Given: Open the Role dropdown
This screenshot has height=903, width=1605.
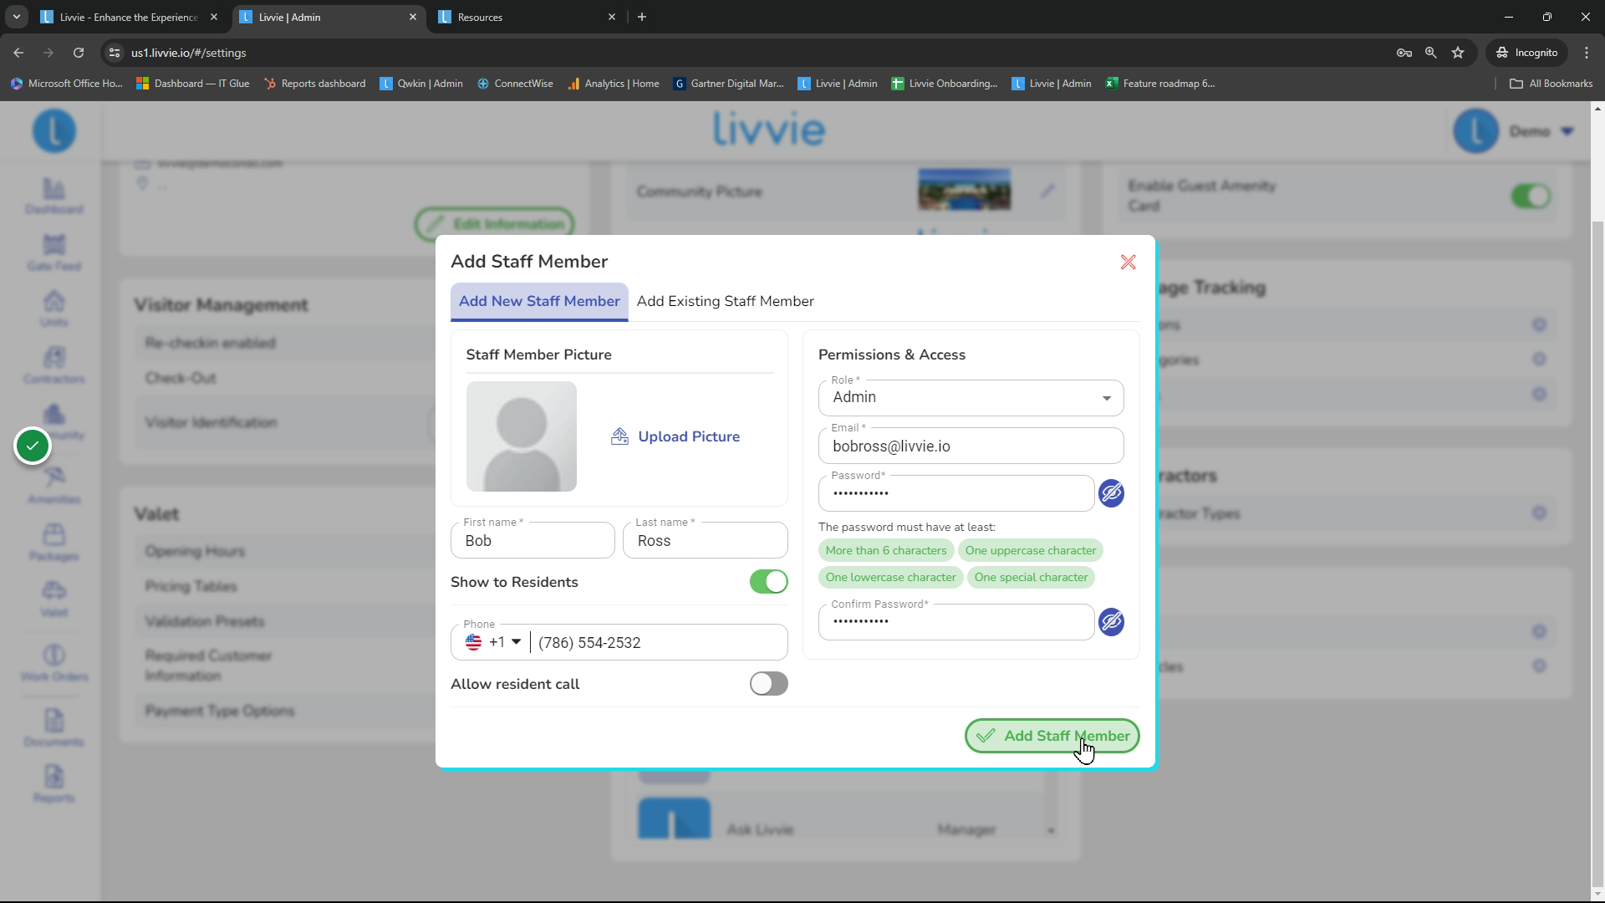Looking at the screenshot, I should 971,398.
